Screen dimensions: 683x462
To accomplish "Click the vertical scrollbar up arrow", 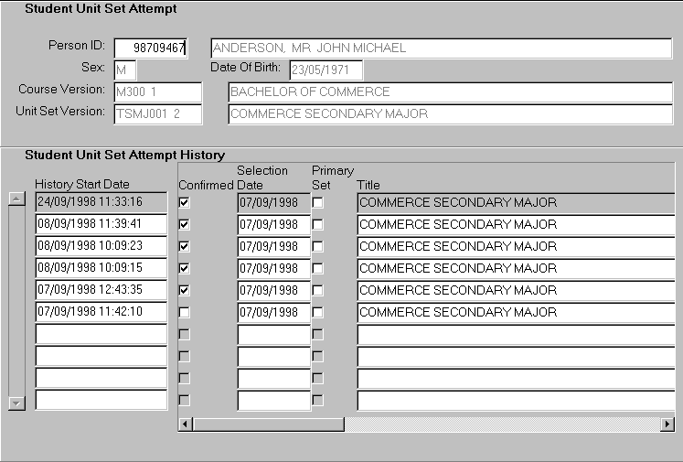I will click(15, 199).
